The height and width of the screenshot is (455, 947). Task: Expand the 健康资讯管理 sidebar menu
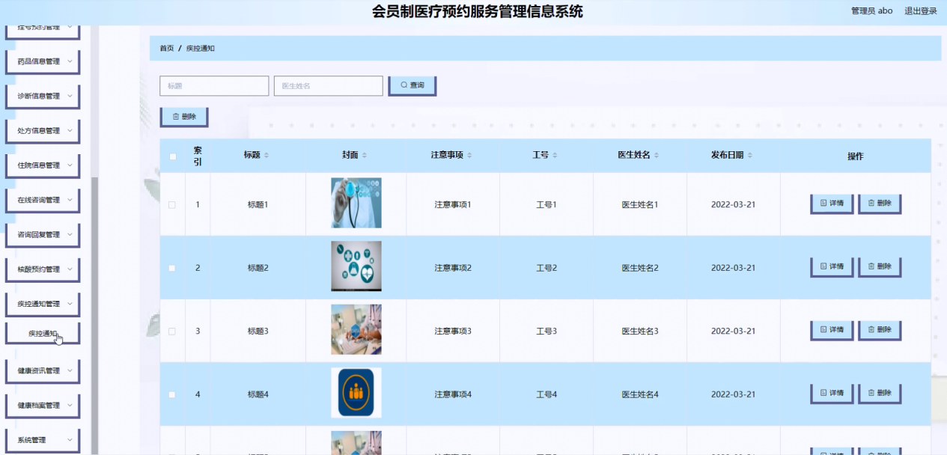pyautogui.click(x=43, y=371)
